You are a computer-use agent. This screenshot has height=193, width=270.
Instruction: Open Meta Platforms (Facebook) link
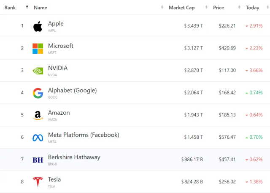click(x=84, y=135)
